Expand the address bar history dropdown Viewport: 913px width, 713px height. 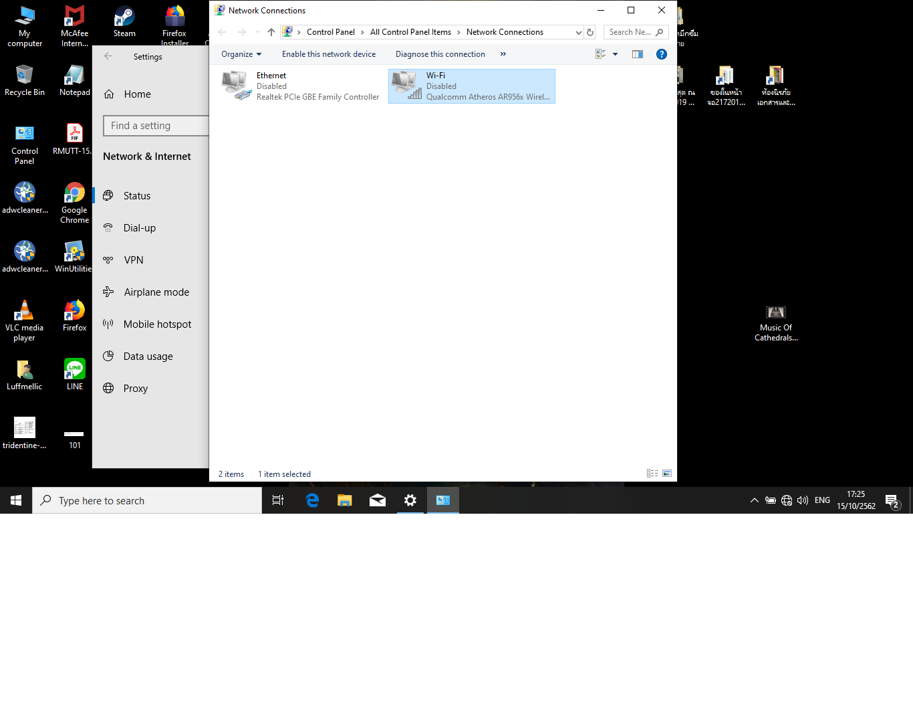tap(579, 32)
